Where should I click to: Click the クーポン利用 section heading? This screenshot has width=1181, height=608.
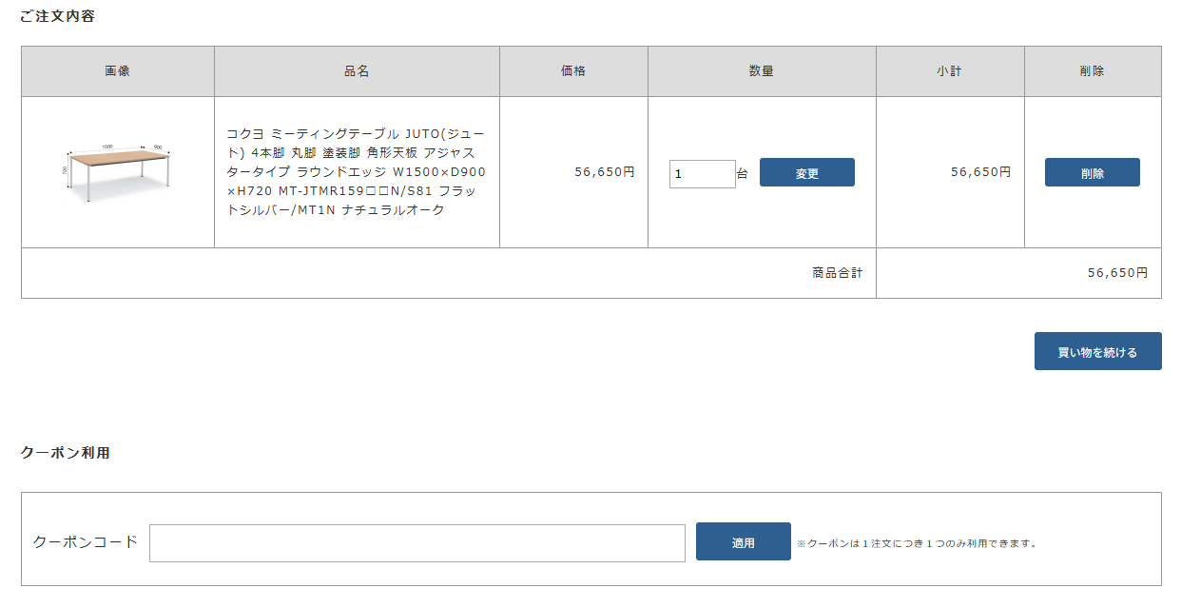click(66, 453)
